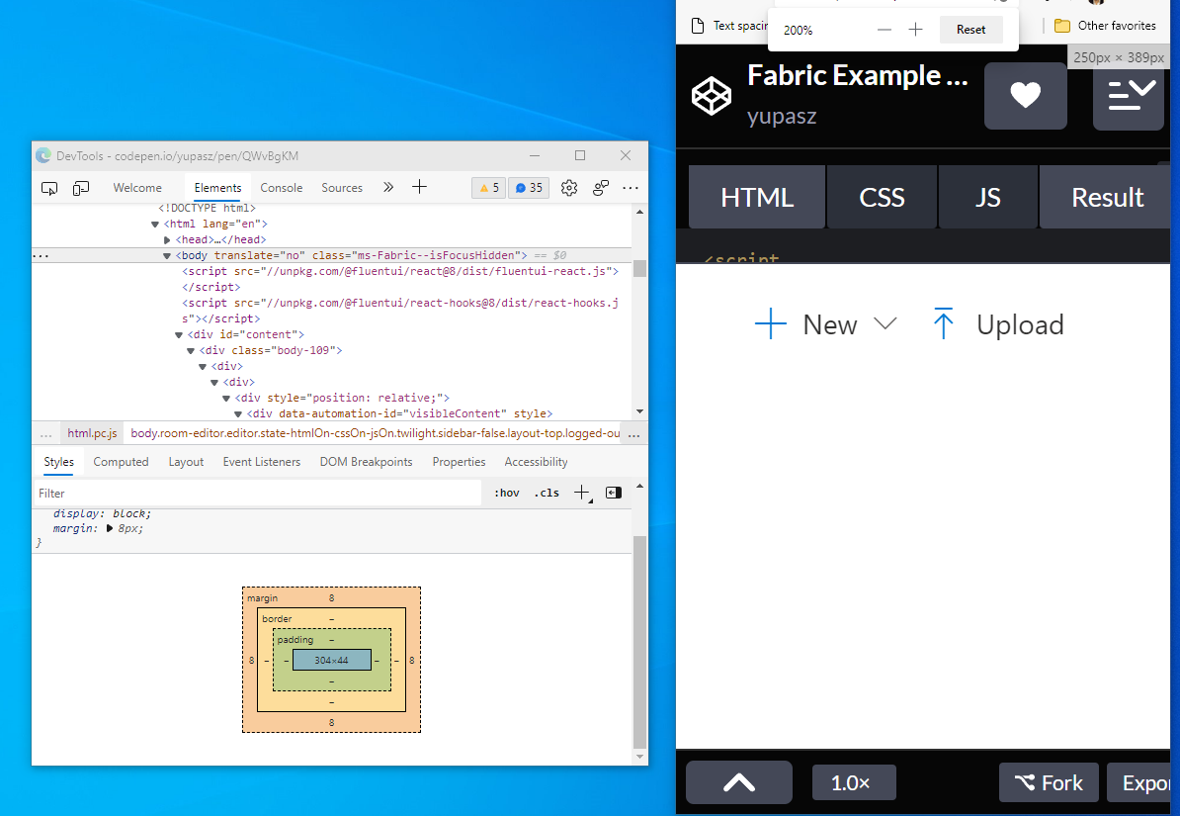Viewport: 1180px width, 816px height.
Task: Decrease zoom with the minus stepper
Action: (x=884, y=29)
